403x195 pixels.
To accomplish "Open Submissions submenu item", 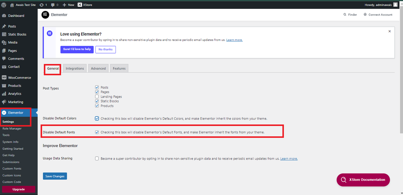I will (11, 162).
